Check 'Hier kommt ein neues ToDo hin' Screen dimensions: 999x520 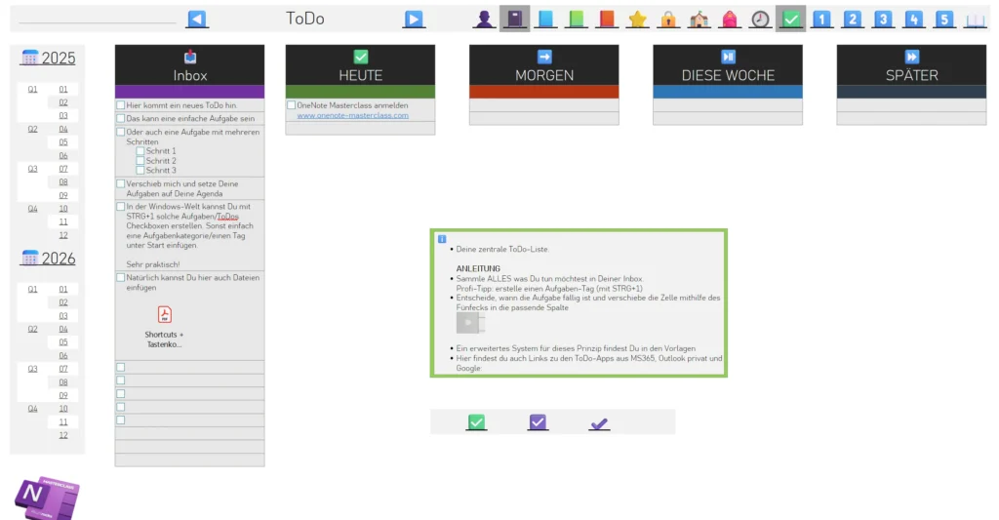click(120, 105)
